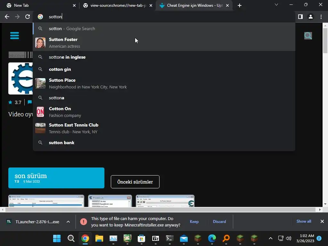Click Chrome icon in the taskbar
Screen dimensions: 328x246
(x=85, y=238)
